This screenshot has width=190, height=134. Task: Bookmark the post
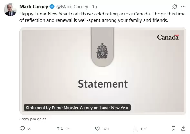(174, 129)
